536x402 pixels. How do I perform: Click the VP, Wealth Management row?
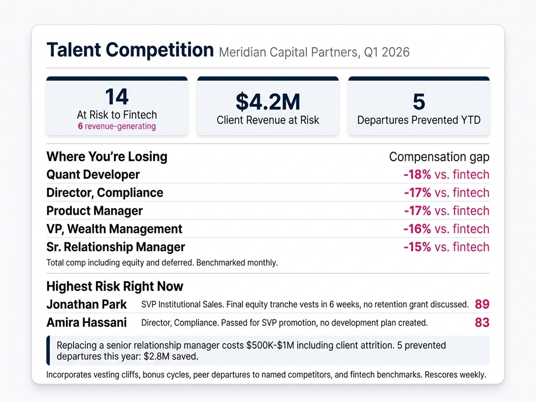click(115, 229)
